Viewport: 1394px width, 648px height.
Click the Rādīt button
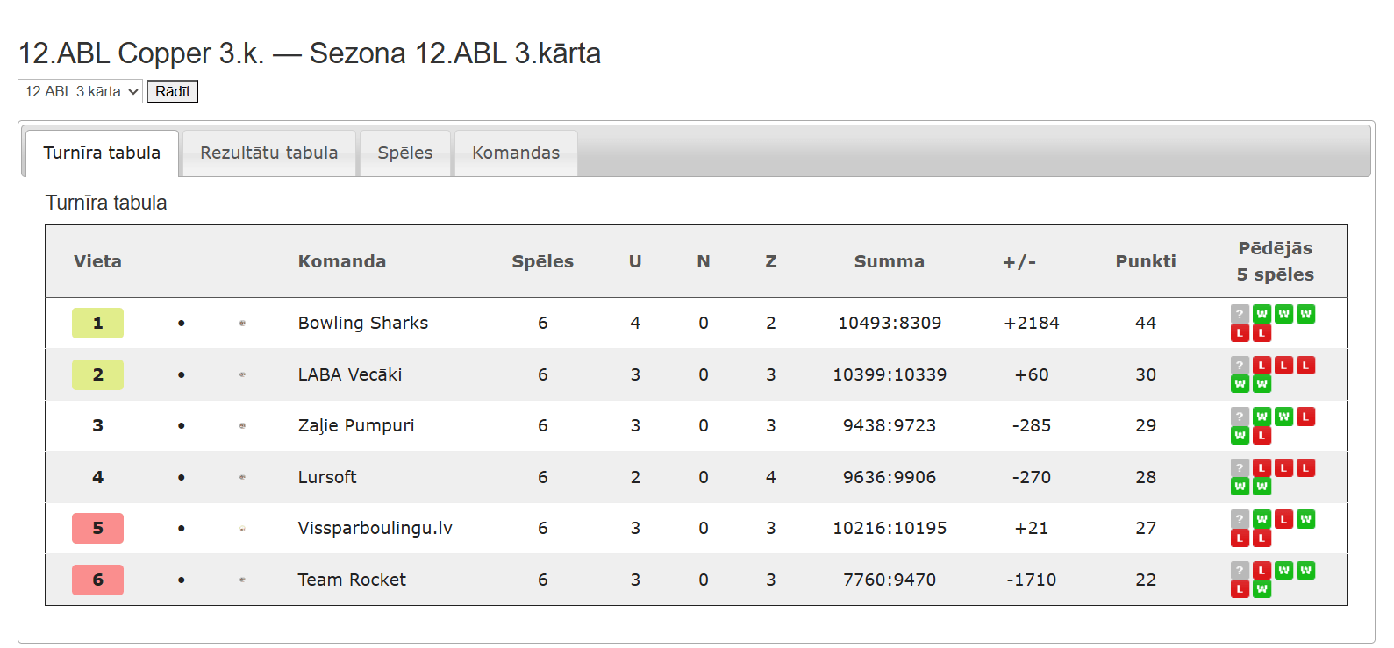172,91
